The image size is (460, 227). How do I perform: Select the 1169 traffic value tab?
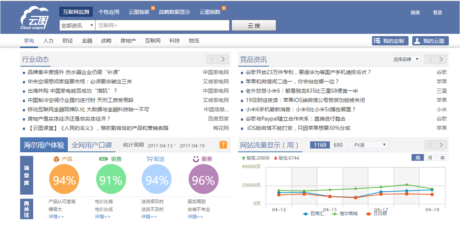tap(320, 145)
